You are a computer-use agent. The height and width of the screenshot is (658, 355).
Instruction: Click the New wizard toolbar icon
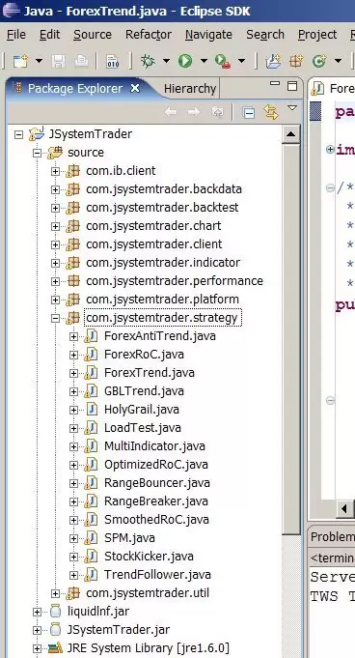20,61
